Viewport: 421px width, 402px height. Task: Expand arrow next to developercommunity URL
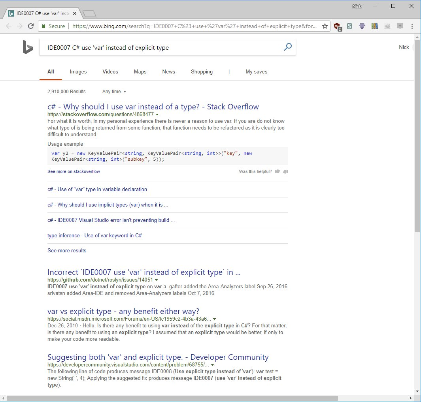(212, 365)
